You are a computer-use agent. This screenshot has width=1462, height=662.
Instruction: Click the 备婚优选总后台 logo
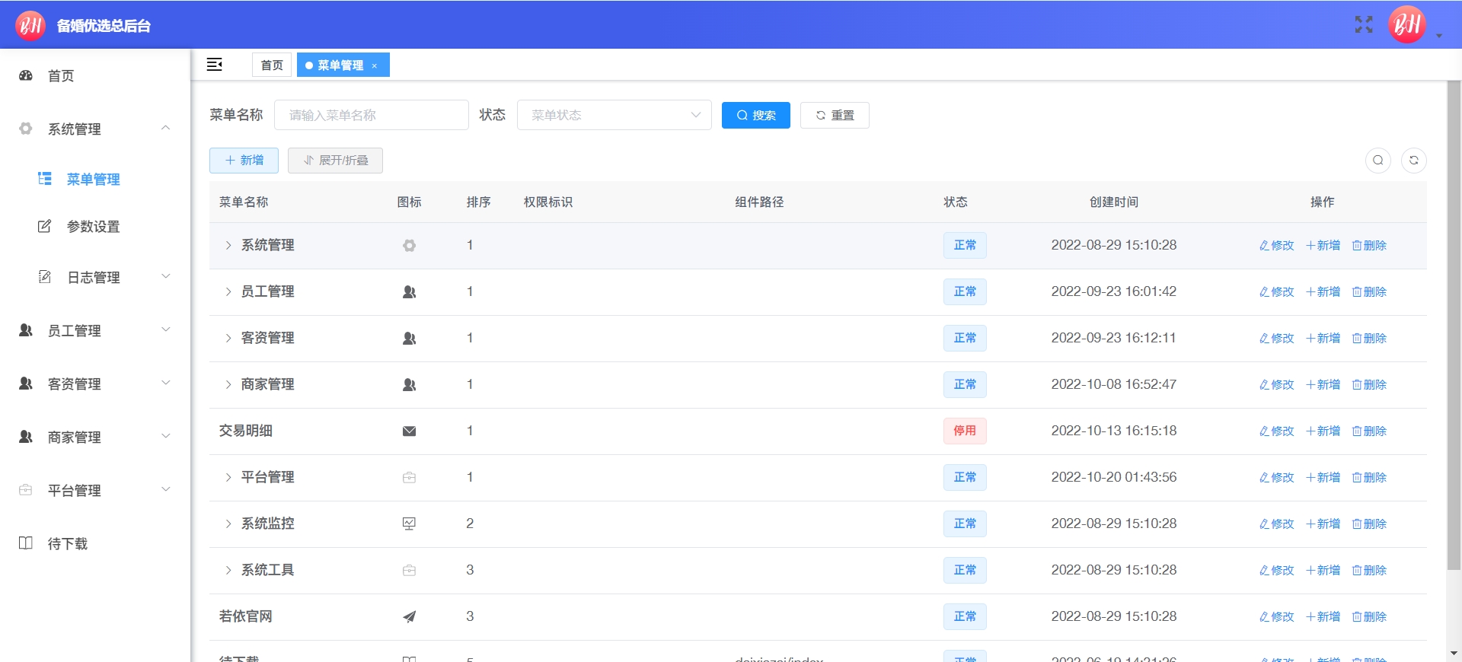pos(30,25)
